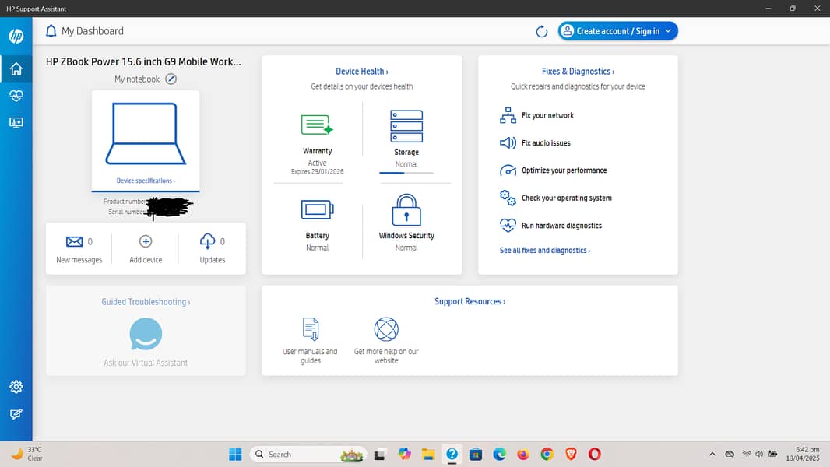Screen dimensions: 830x467
Task: Edit the My notebook nickname pencil icon
Action: [x=171, y=79]
